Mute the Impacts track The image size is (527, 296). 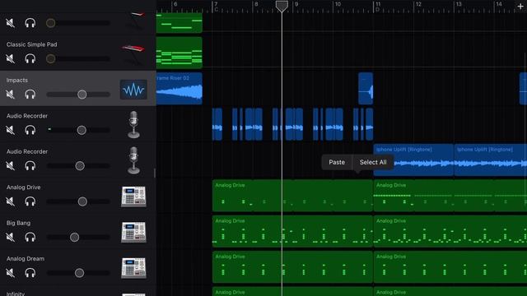tap(11, 95)
